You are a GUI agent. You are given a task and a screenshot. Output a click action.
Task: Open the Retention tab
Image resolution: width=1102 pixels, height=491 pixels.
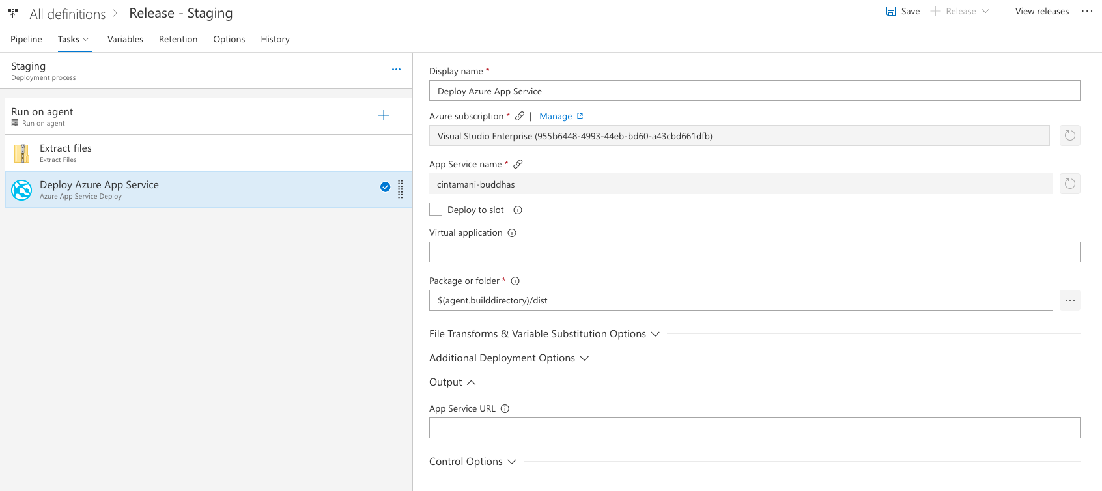[x=178, y=39]
